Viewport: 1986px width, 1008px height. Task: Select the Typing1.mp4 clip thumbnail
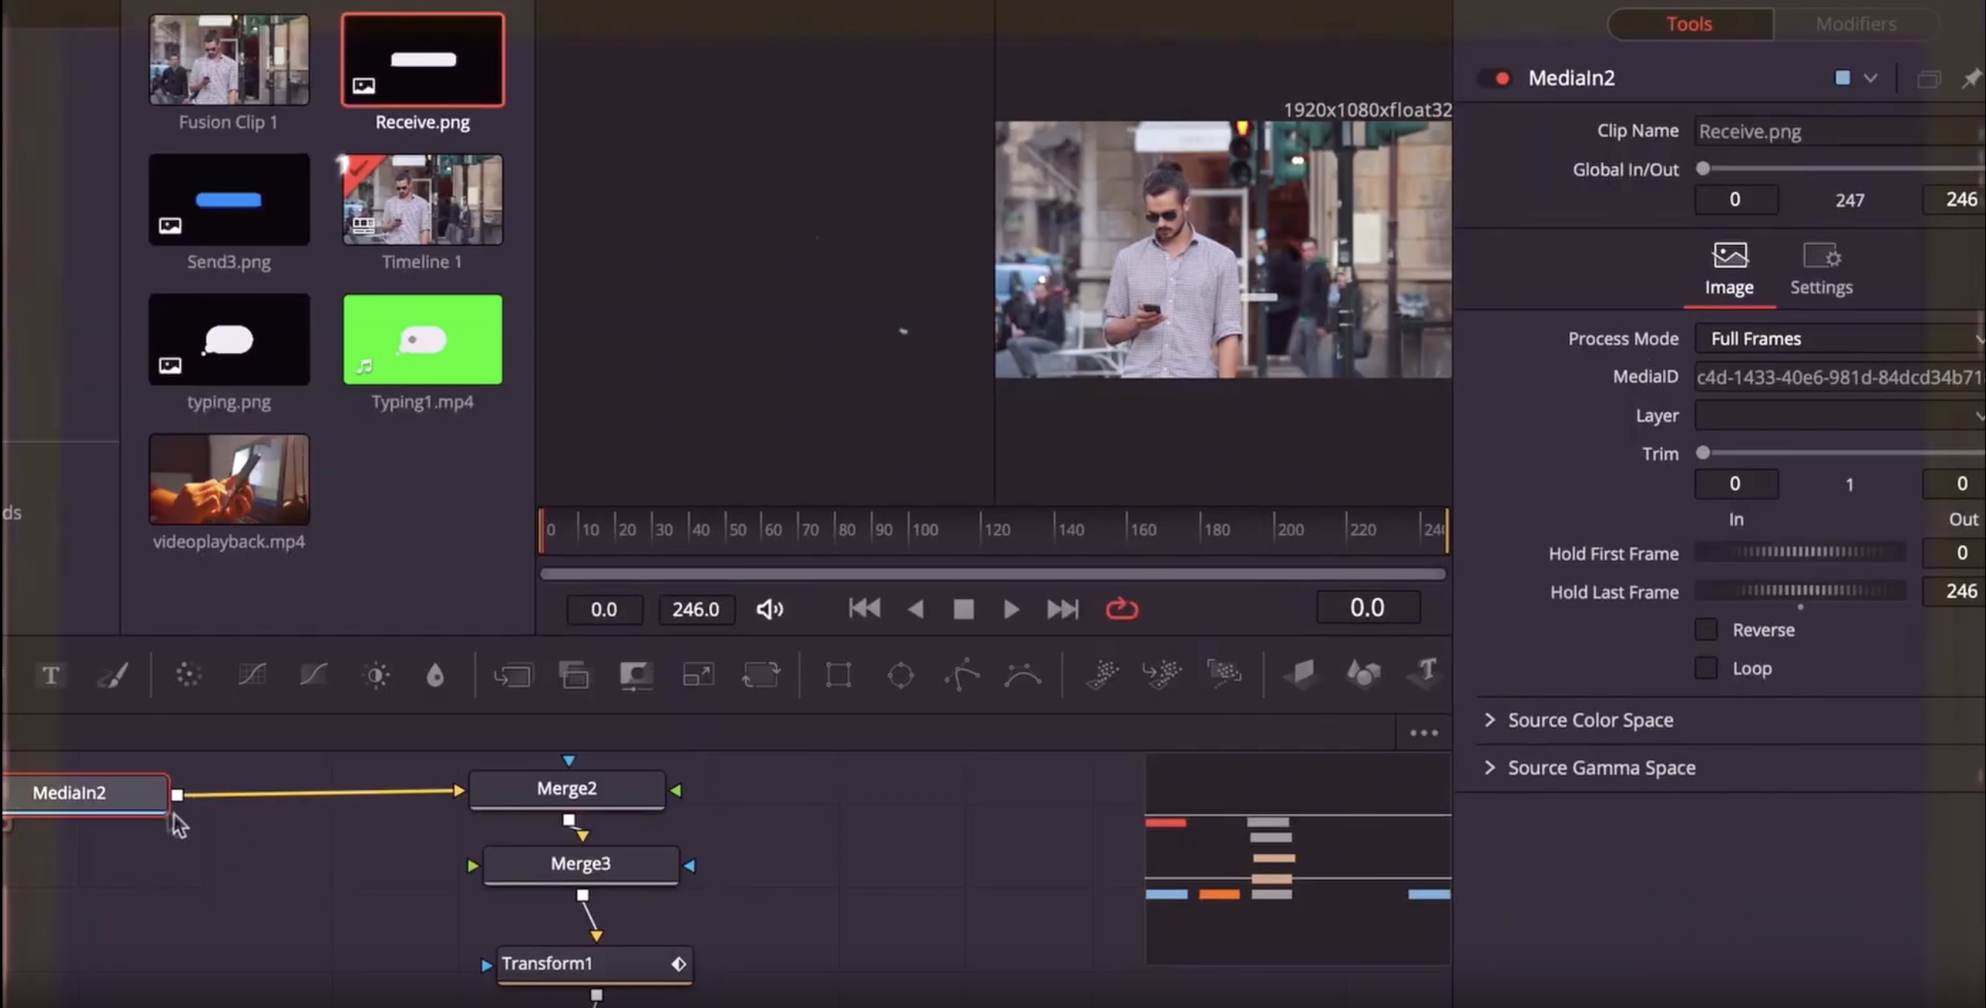pyautogui.click(x=423, y=340)
